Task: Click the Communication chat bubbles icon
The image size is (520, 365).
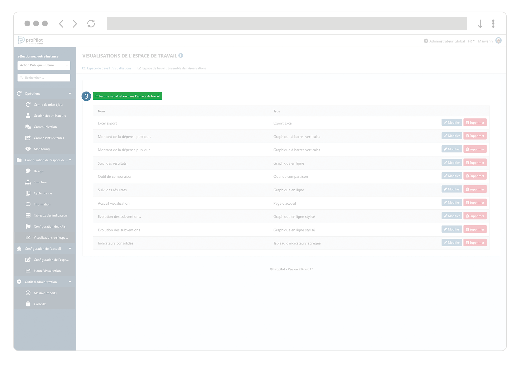Action: coord(28,127)
